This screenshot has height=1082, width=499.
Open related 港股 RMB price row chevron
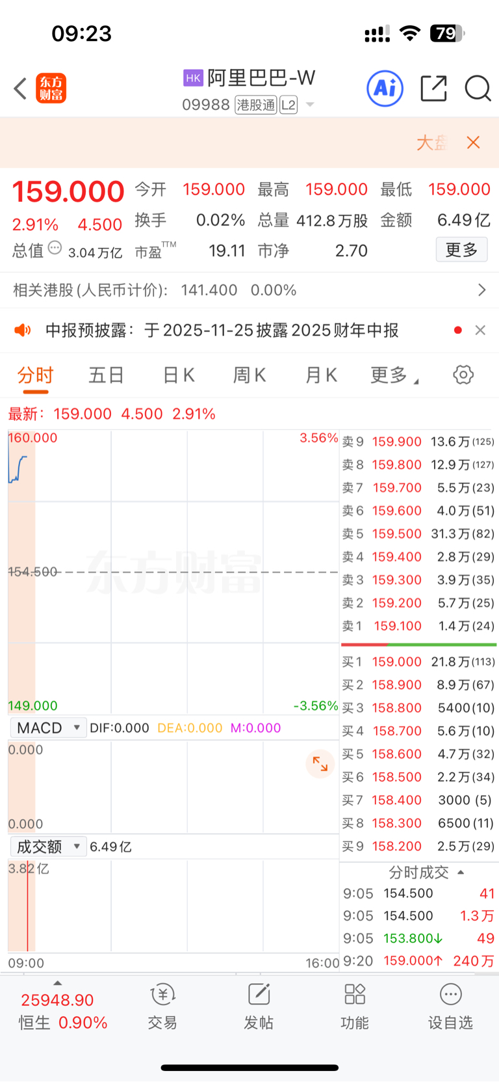tap(481, 290)
